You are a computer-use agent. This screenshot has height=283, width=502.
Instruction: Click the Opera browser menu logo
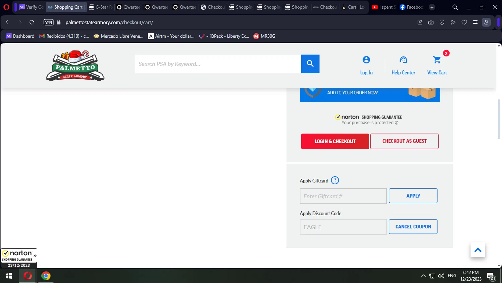point(6,7)
